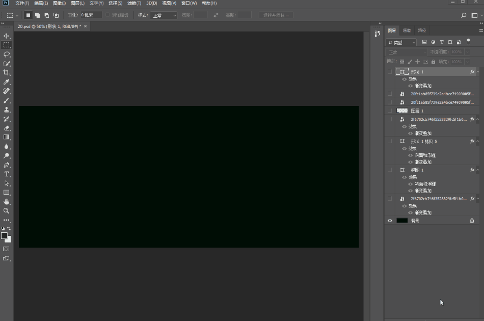Select the Rectangular Marquee tool in toolbox

coord(7,45)
